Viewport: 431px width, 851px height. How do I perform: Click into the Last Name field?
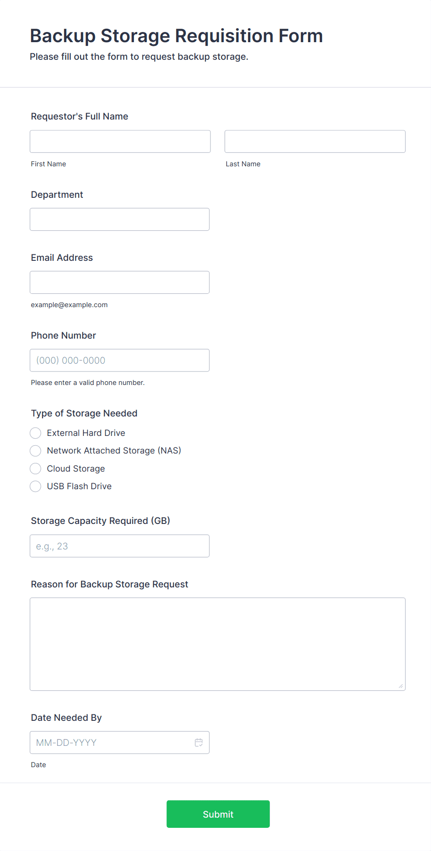pyautogui.click(x=315, y=141)
